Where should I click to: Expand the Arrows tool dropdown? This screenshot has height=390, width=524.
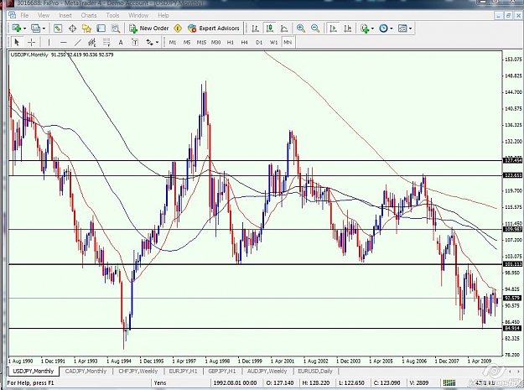[157, 43]
